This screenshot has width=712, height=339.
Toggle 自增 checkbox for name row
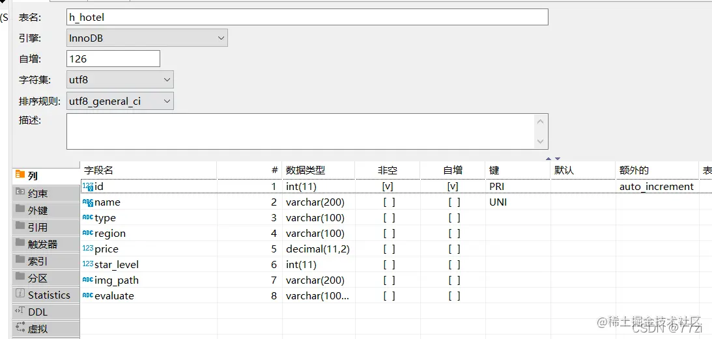tap(454, 202)
